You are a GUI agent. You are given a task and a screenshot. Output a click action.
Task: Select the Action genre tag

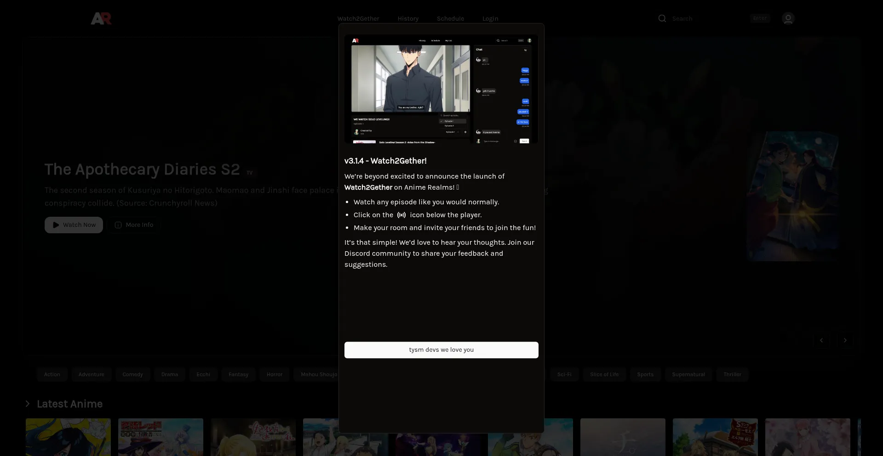(x=52, y=375)
